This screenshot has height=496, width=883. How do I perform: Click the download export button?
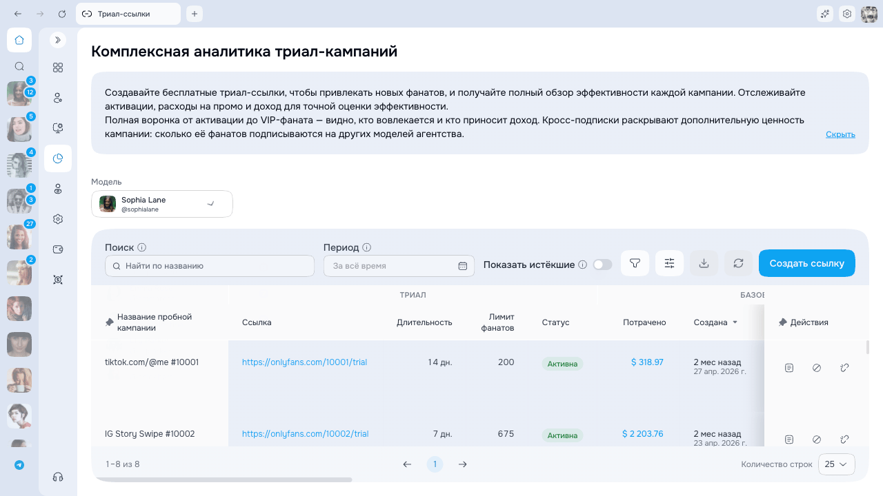tap(704, 263)
